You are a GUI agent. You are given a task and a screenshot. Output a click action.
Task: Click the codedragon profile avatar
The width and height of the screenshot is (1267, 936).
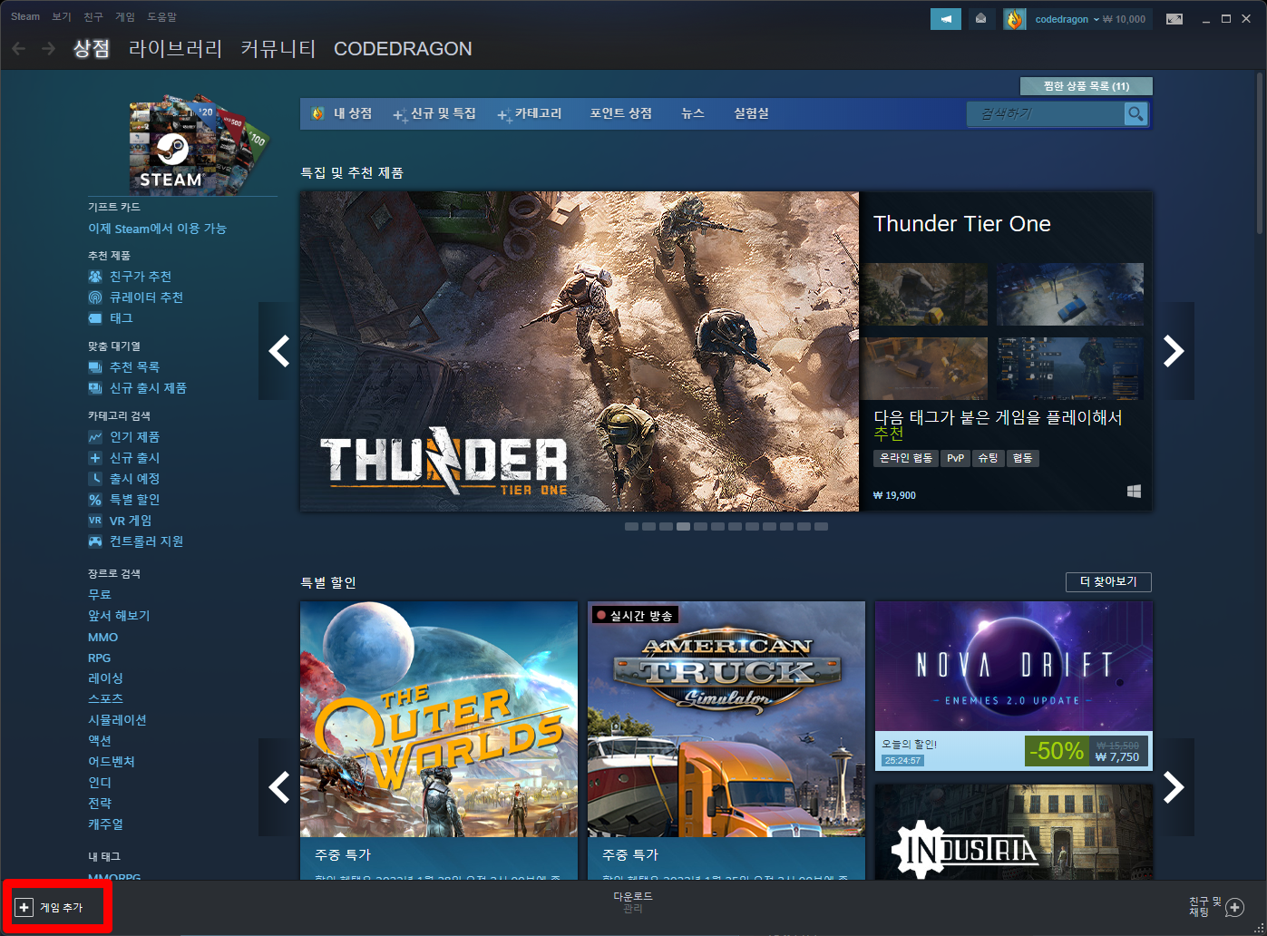pyautogui.click(x=1014, y=19)
